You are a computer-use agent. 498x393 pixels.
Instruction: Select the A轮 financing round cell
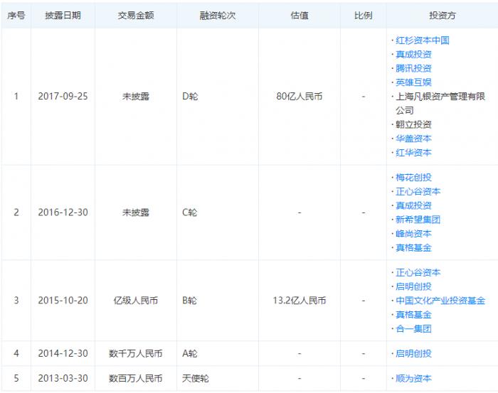190,353
